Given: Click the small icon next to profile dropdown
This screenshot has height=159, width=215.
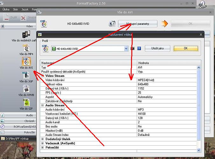Looking at the screenshot, I should coord(132,49).
